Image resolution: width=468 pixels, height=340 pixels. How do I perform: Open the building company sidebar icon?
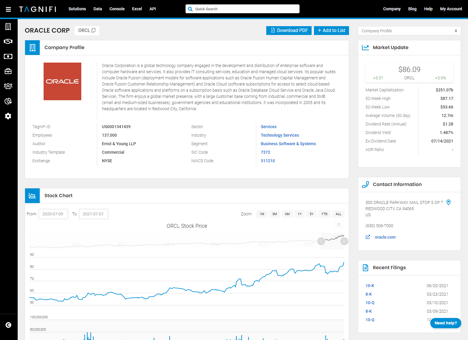[8, 26]
